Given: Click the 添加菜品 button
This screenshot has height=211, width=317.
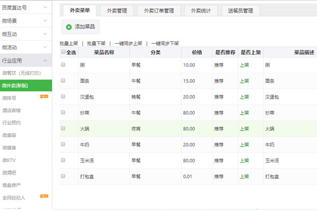Looking at the screenshot, I should (80, 27).
